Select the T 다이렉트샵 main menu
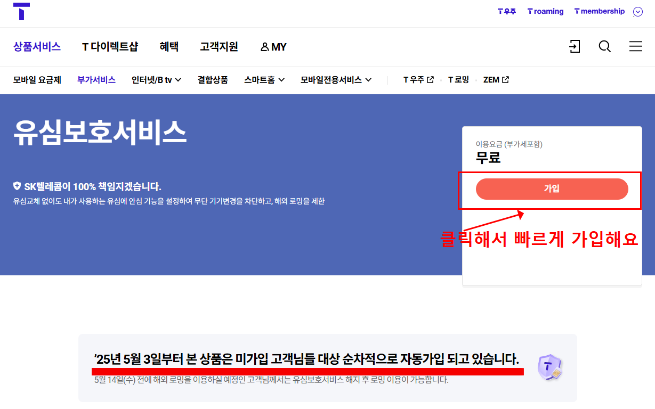This screenshot has height=409, width=655. coord(110,47)
